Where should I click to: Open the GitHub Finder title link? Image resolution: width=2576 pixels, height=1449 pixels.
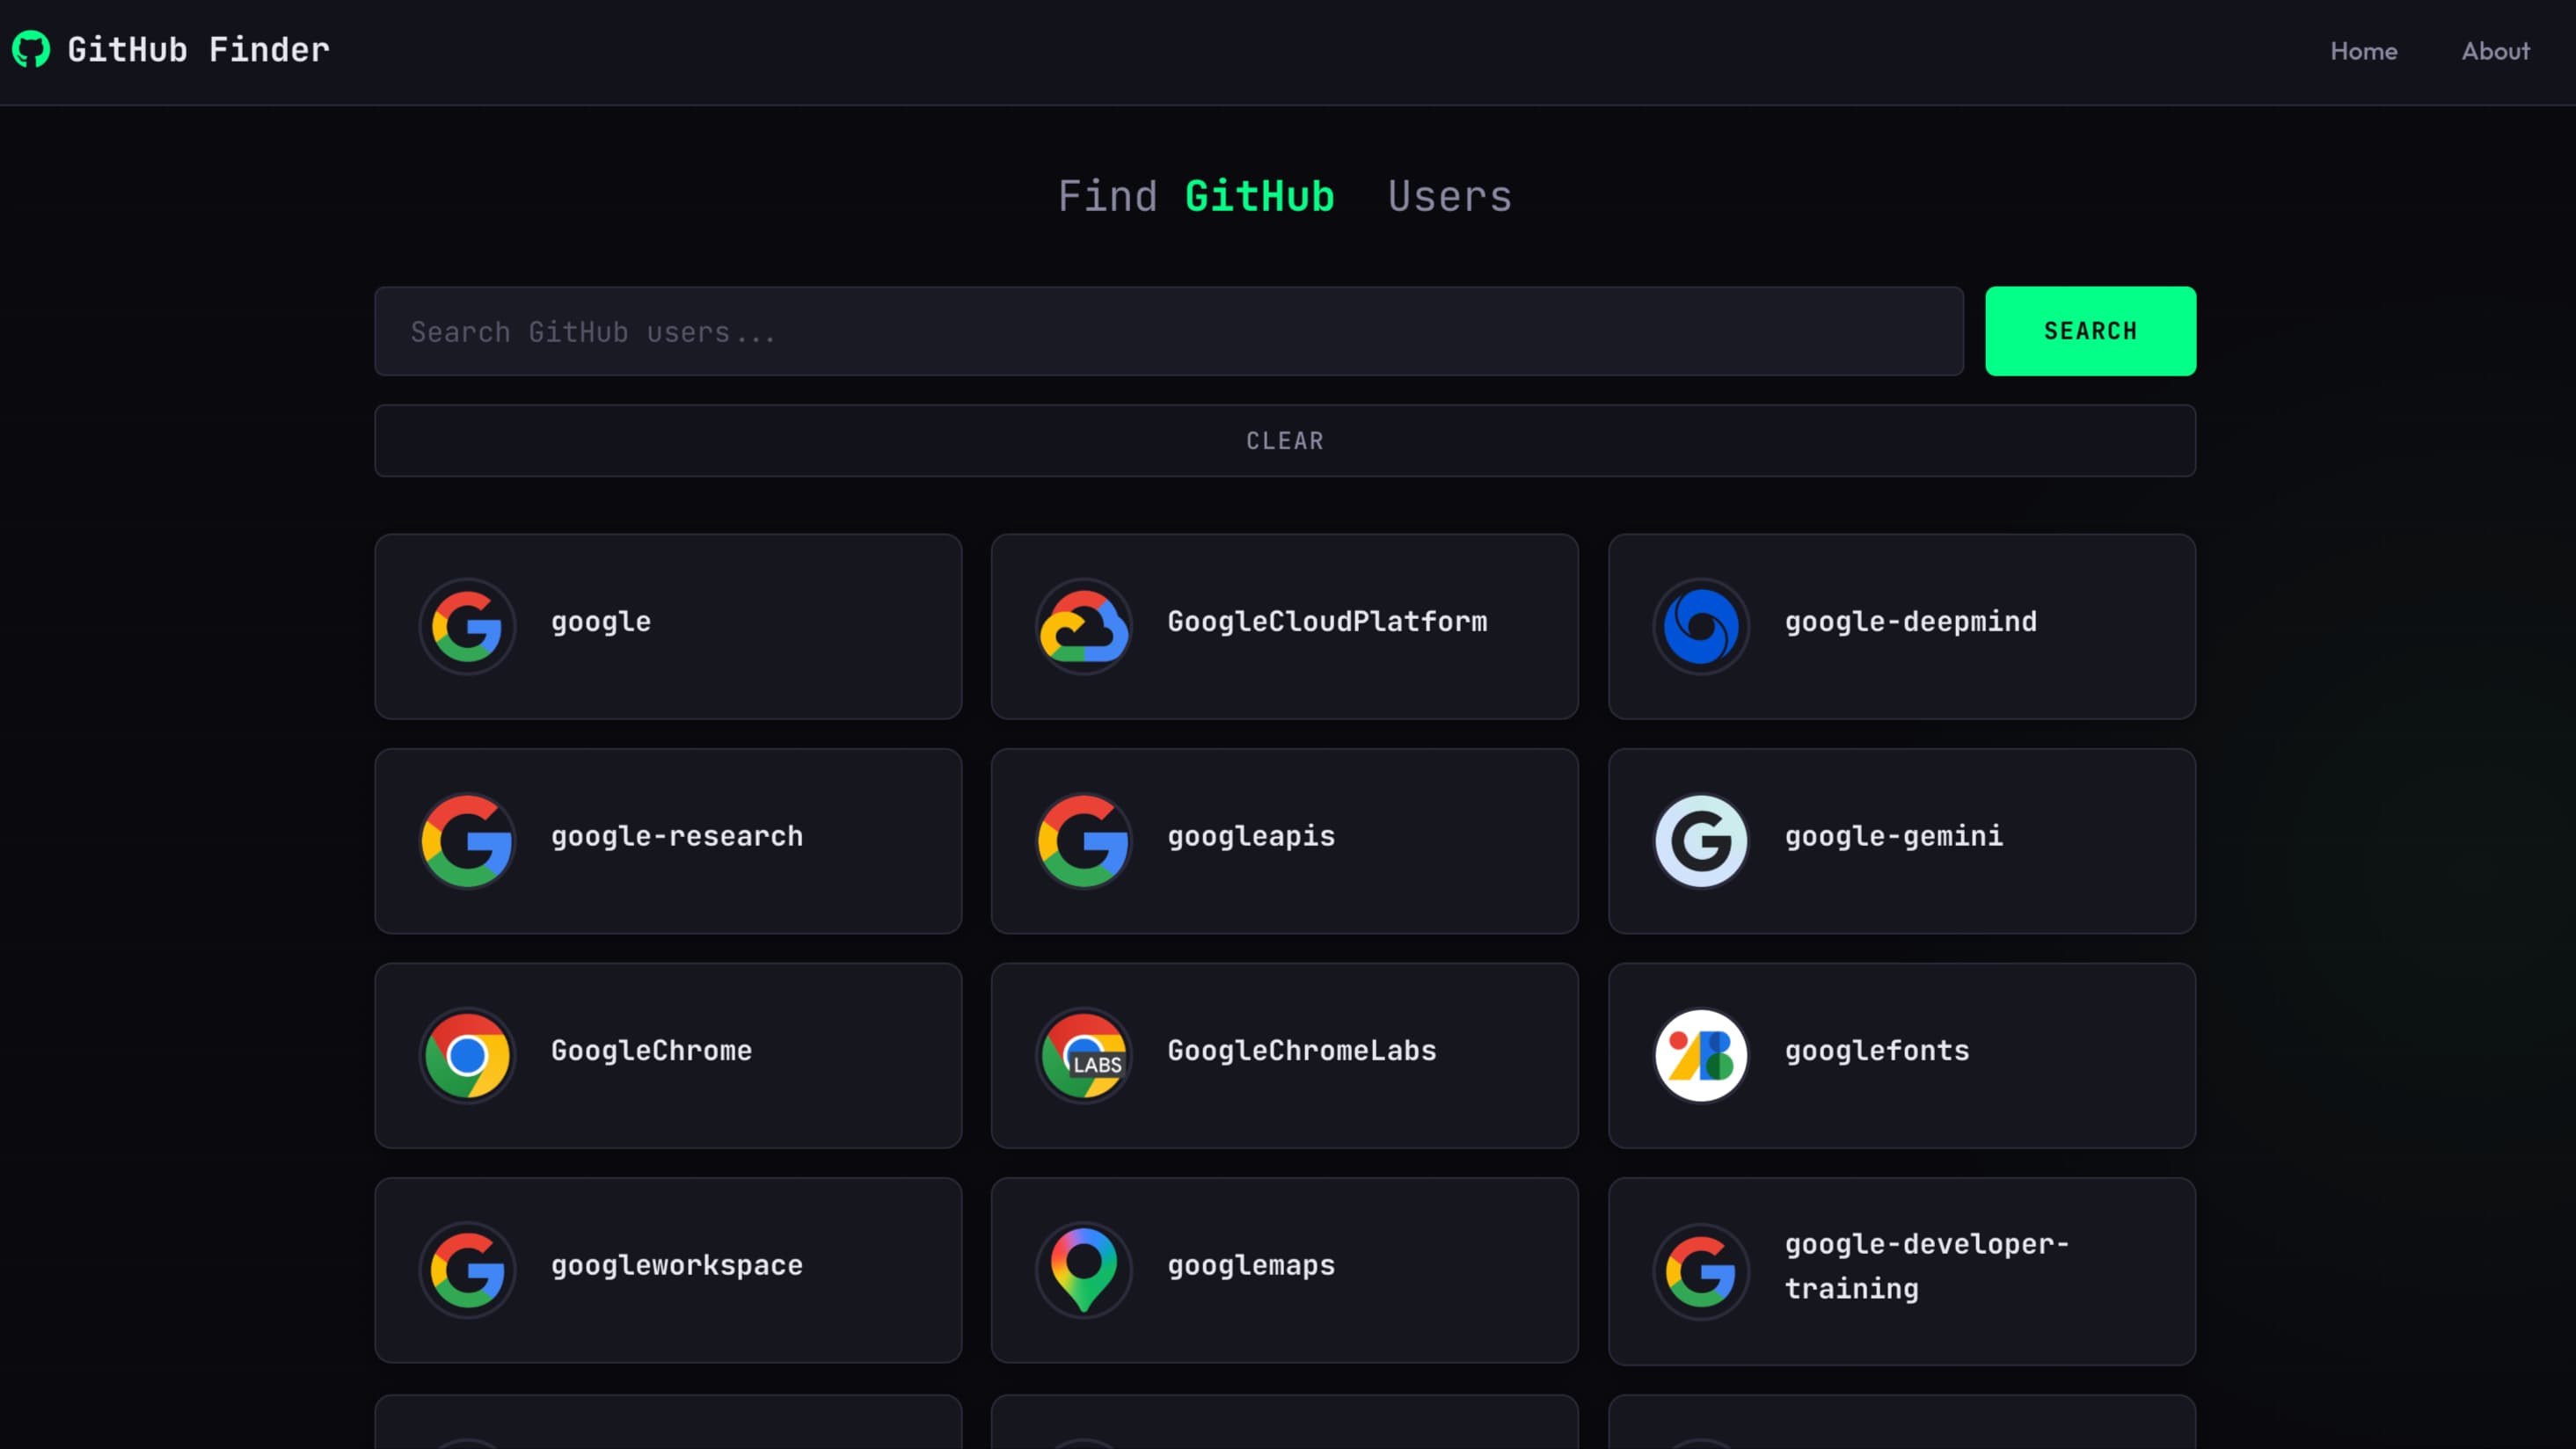click(198, 50)
